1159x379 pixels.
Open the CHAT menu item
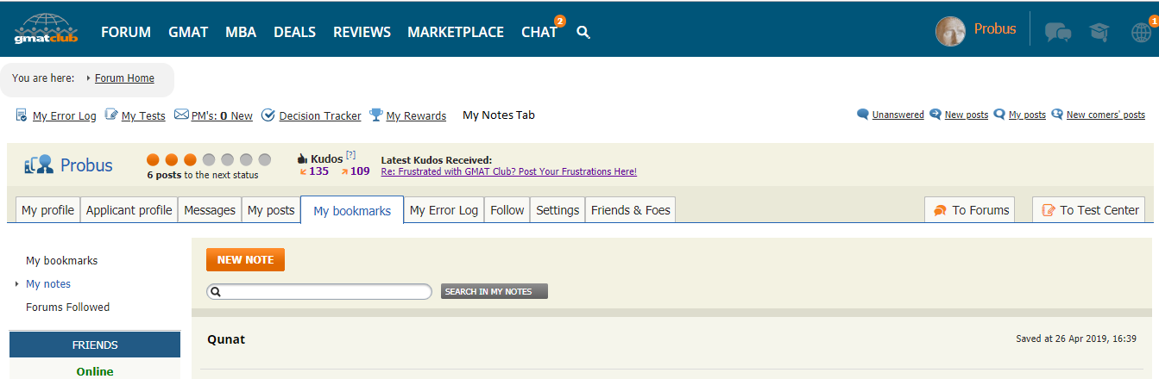[x=539, y=32]
